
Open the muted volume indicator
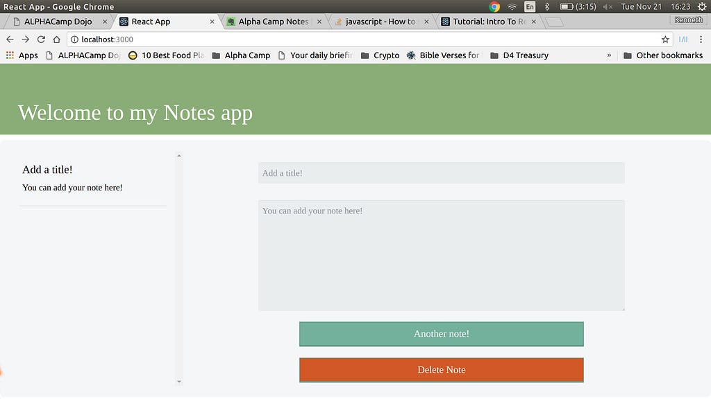pyautogui.click(x=608, y=6)
